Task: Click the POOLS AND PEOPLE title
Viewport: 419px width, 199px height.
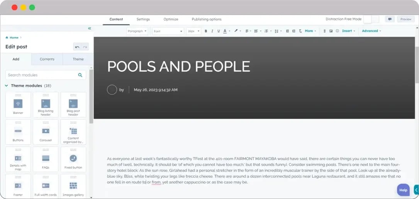Action: coord(178,66)
